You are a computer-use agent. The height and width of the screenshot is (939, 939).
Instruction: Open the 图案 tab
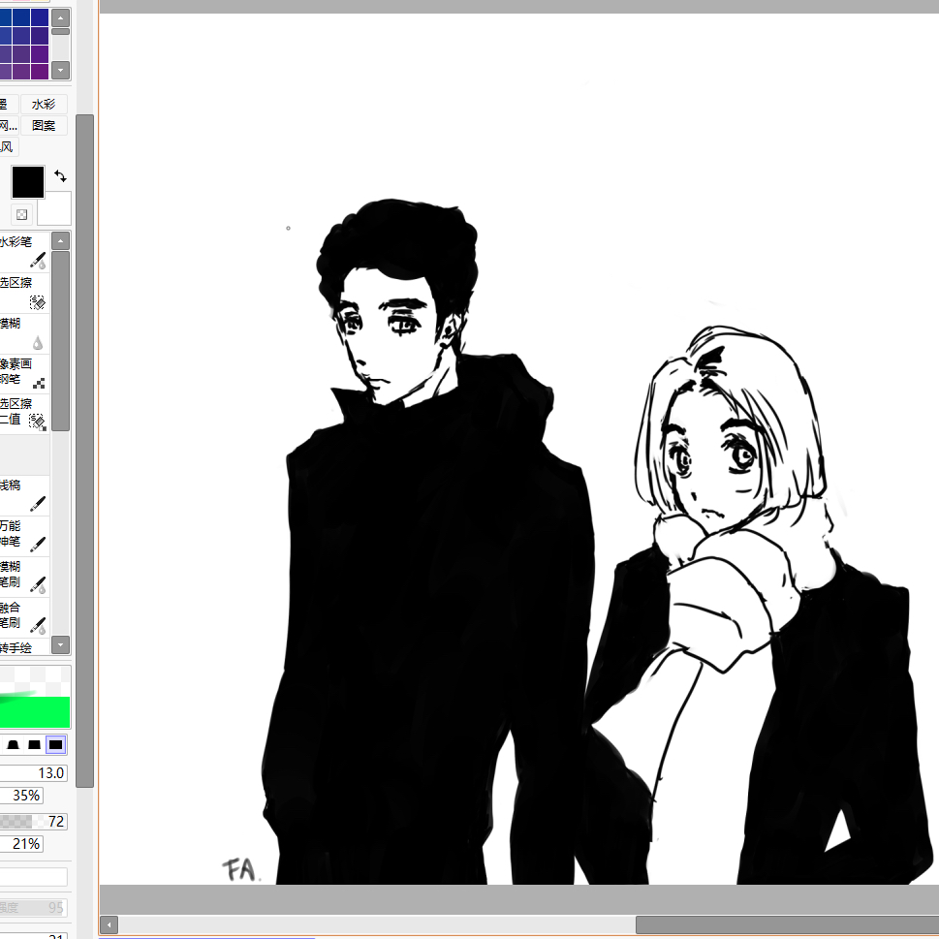[44, 125]
